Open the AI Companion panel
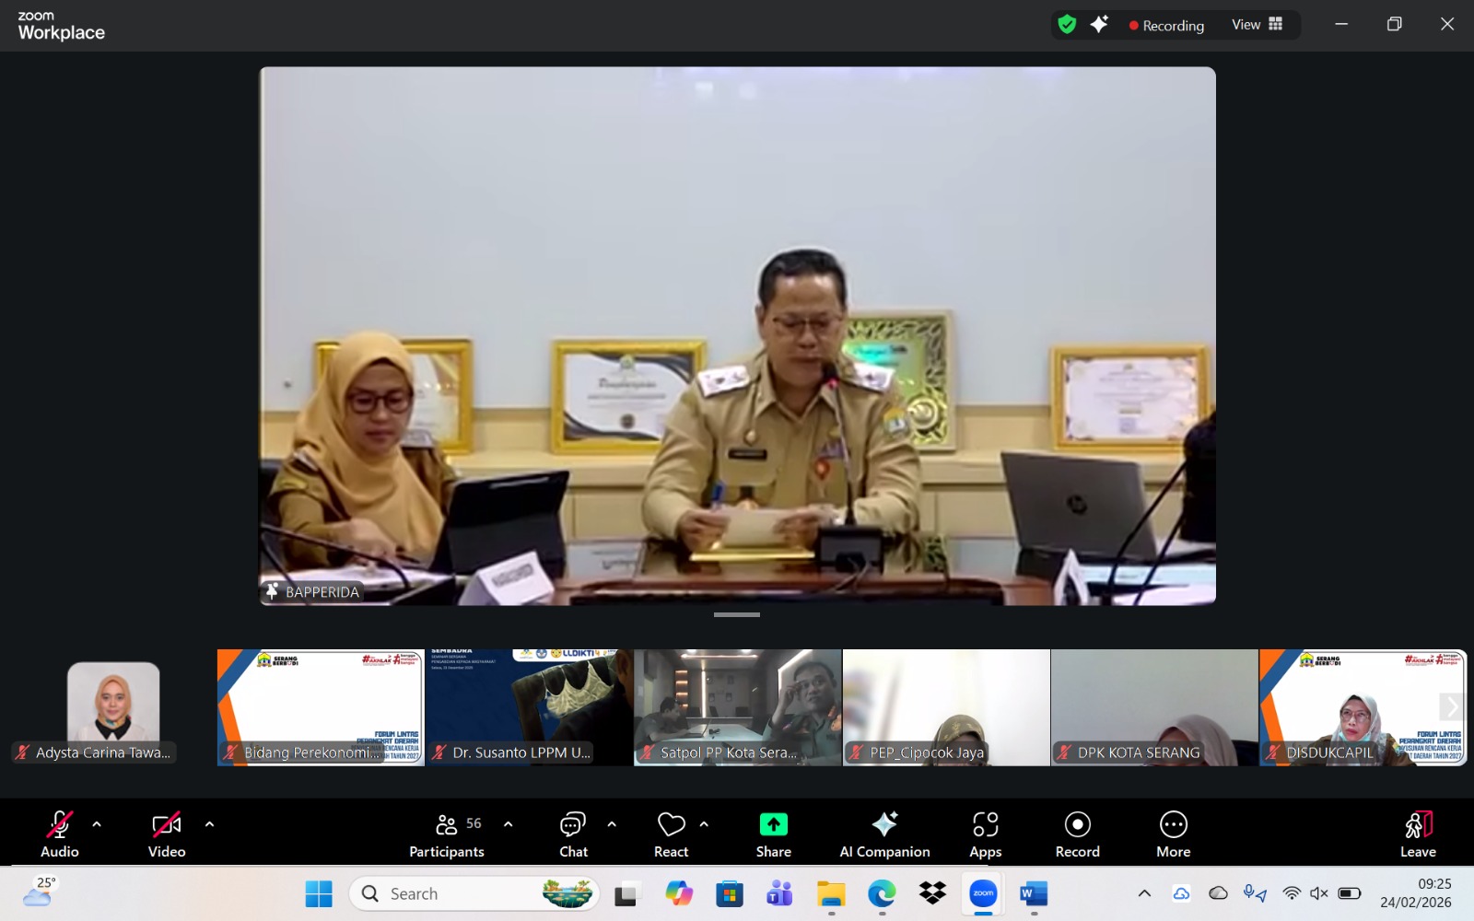The width and height of the screenshot is (1474, 921). (x=884, y=834)
